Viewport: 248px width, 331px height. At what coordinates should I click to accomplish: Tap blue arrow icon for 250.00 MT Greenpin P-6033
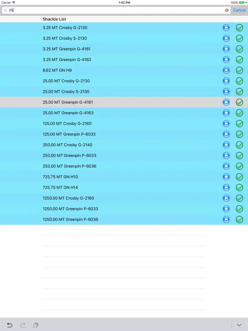click(x=226, y=156)
